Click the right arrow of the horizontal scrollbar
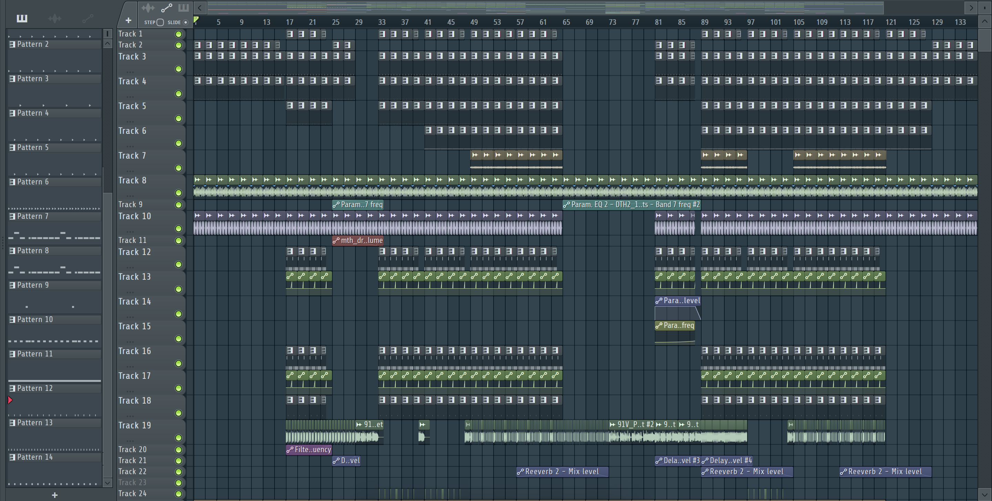The height and width of the screenshot is (501, 992). pos(971,8)
